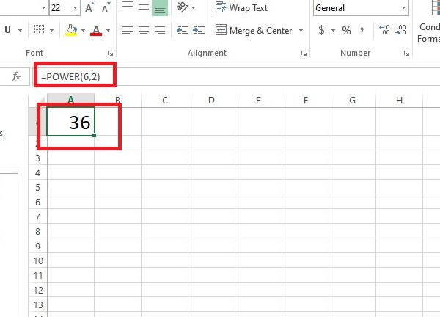Open Number format dialog launcher
440x317 pixels.
tap(406, 53)
